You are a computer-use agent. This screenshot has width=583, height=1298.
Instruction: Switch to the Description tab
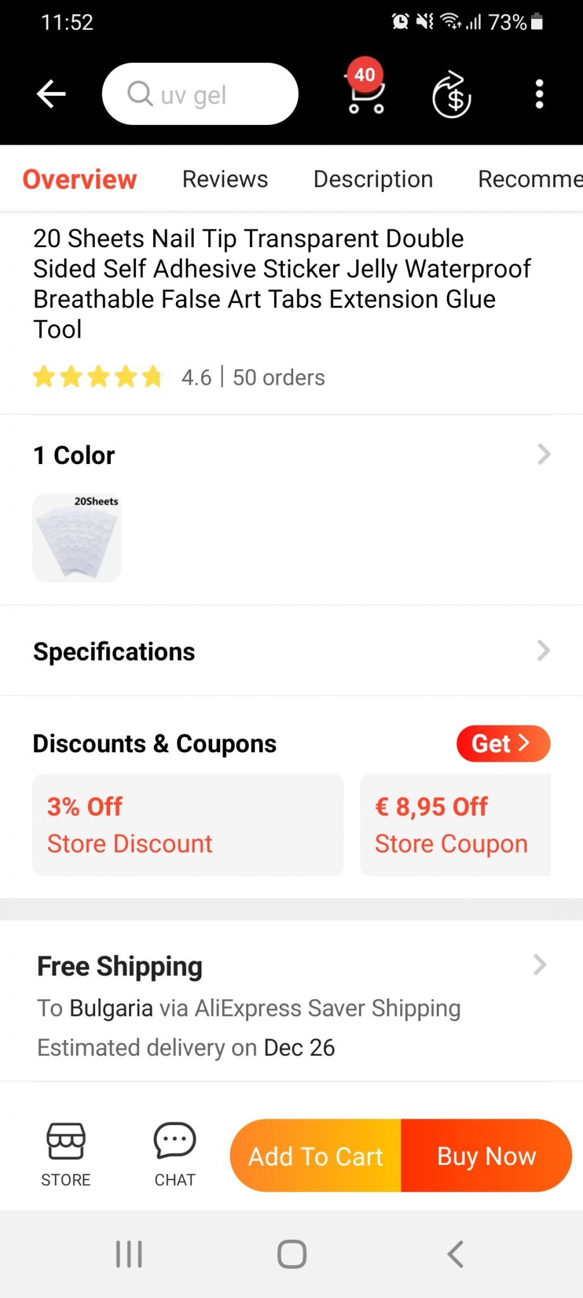click(x=373, y=179)
